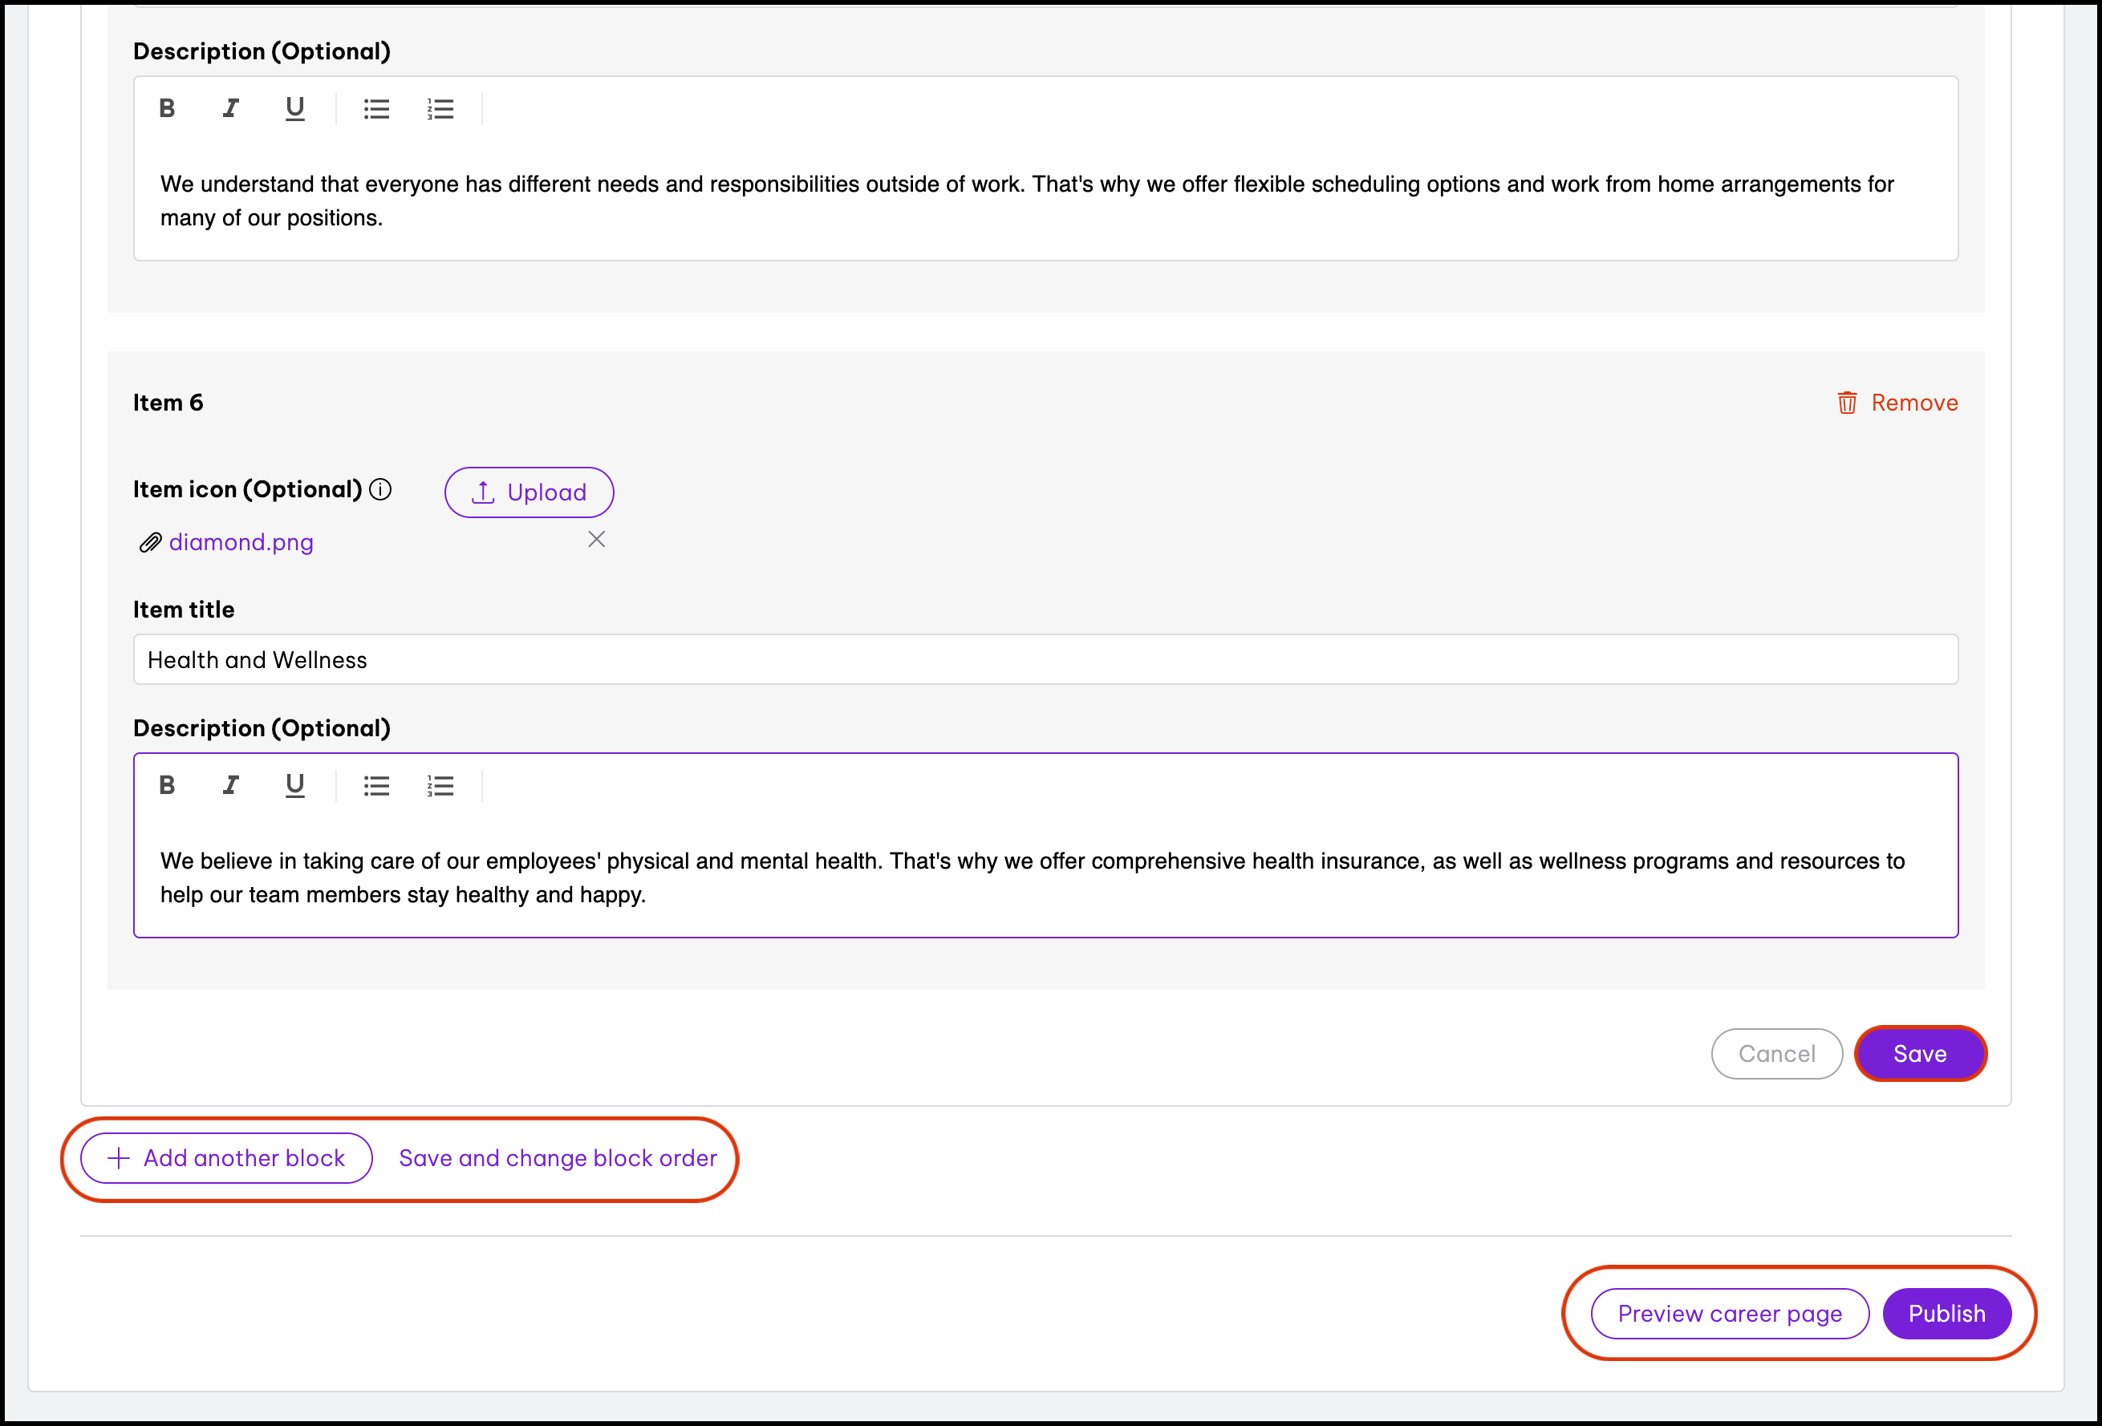Add another block to the page
Screen dimensions: 2102x1426
226,1157
